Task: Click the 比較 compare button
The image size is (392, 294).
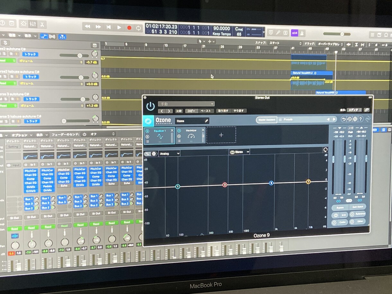Action: [x=179, y=111]
